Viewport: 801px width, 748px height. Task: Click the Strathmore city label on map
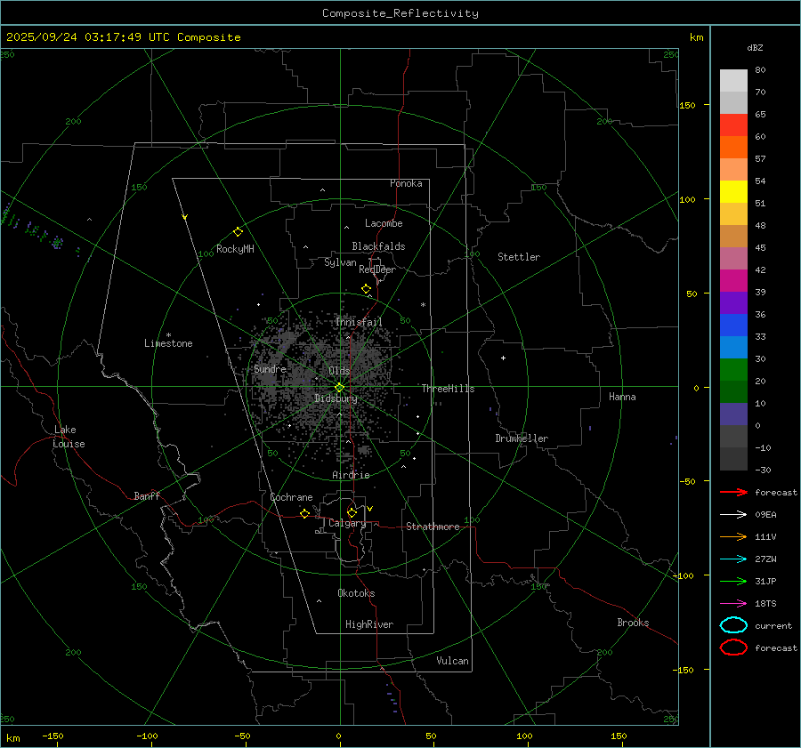click(x=433, y=527)
